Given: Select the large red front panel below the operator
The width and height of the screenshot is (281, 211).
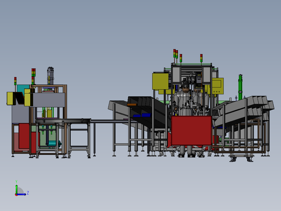Looking at the screenshot, I should tap(192, 131).
